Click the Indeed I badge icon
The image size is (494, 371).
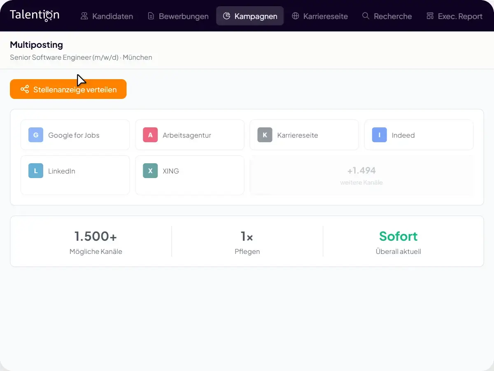[379, 135]
